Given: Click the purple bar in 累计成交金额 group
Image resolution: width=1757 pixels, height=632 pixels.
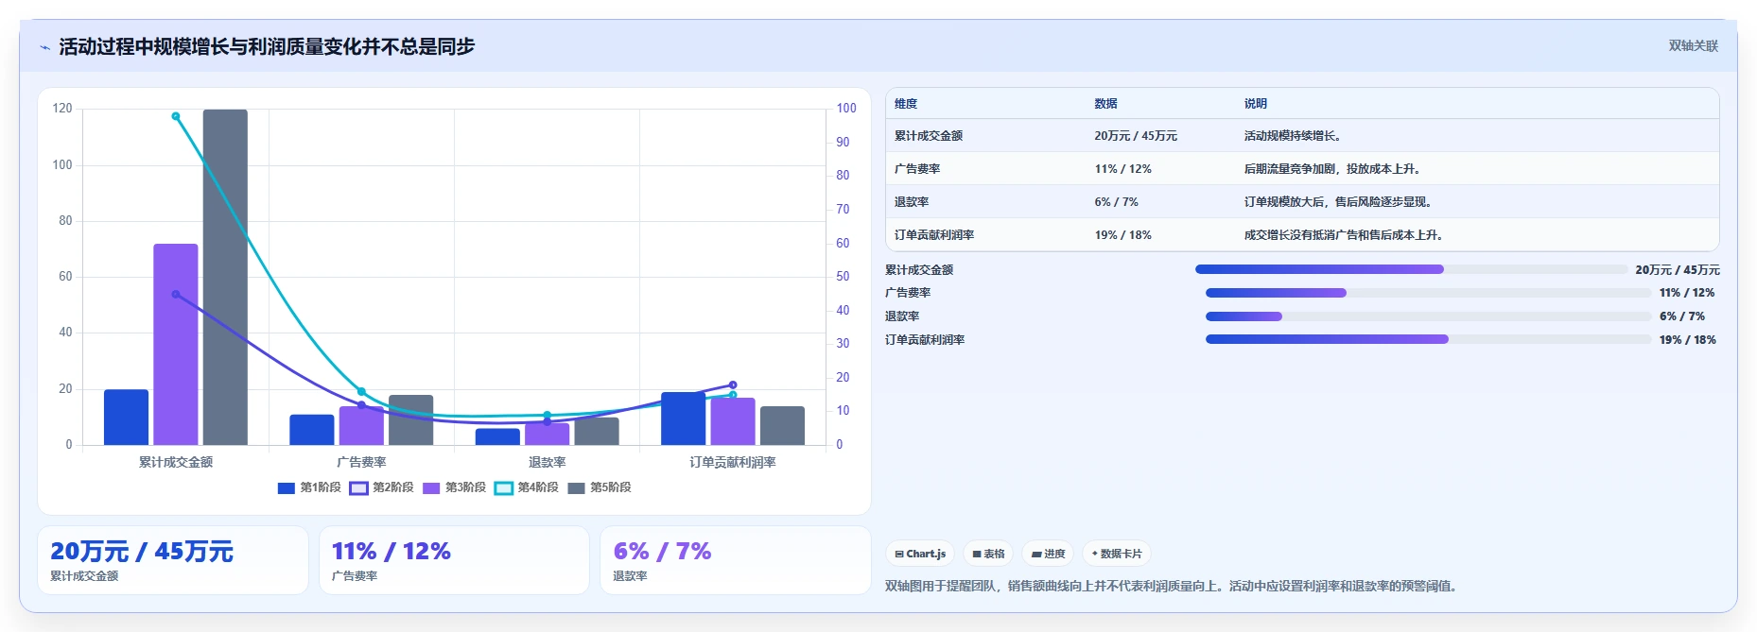Looking at the screenshot, I should (x=176, y=344).
